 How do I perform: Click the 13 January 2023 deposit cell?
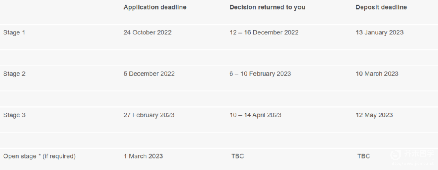379,33
